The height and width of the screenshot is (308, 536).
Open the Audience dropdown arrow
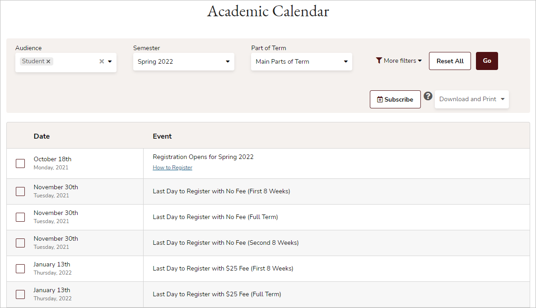(x=110, y=61)
